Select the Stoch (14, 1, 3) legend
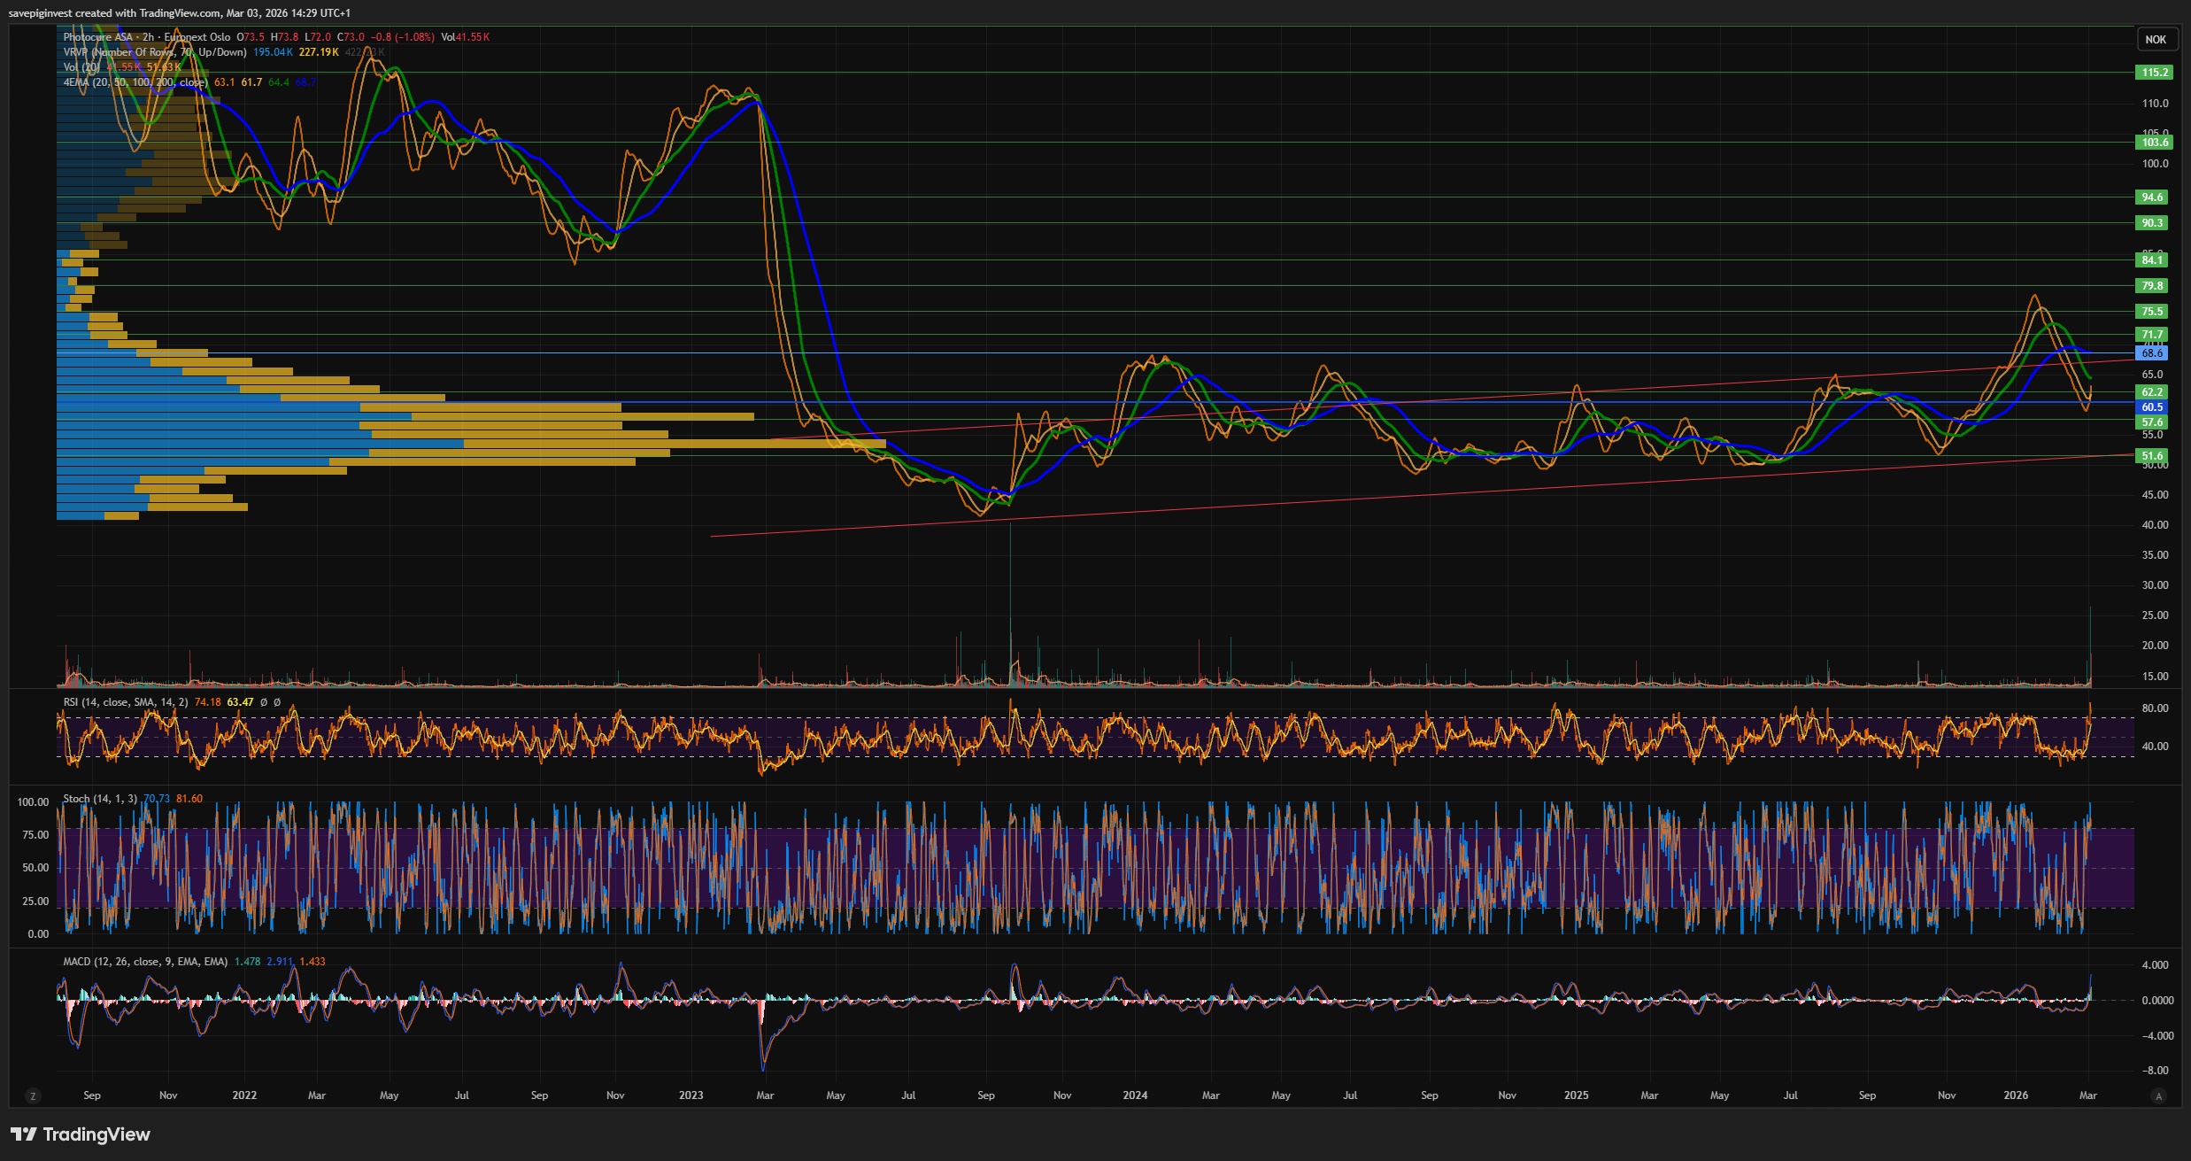This screenshot has width=2191, height=1161. pos(99,799)
